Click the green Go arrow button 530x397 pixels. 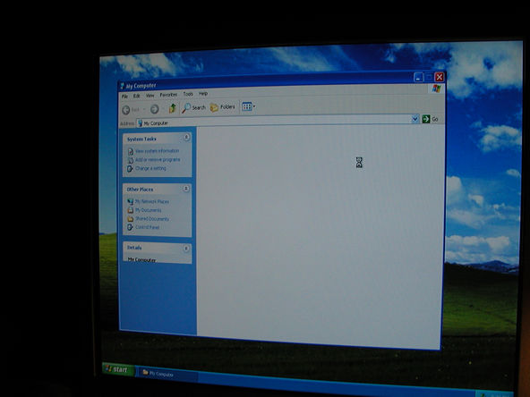click(x=426, y=119)
